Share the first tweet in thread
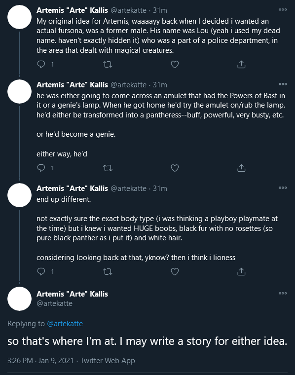 click(x=241, y=64)
